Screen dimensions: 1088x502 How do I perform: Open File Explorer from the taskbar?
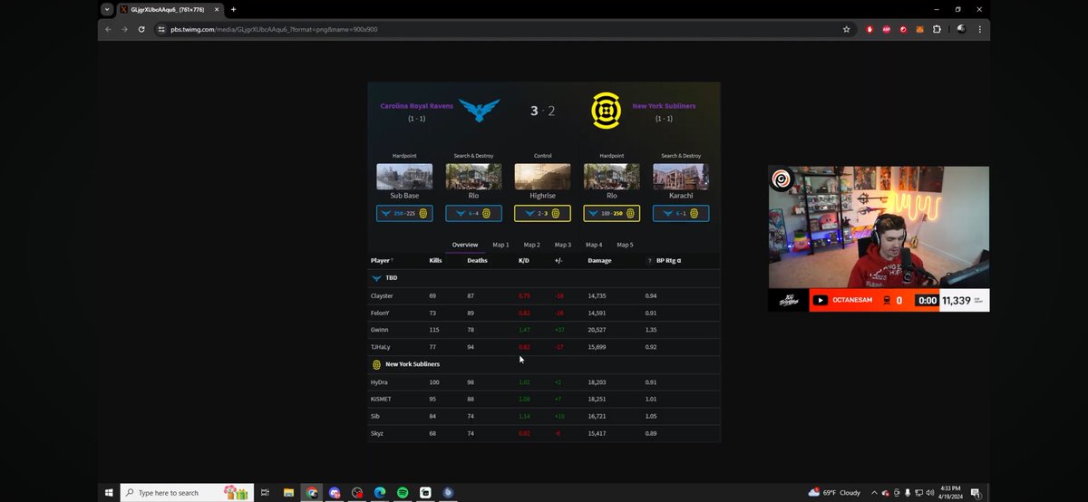[288, 492]
